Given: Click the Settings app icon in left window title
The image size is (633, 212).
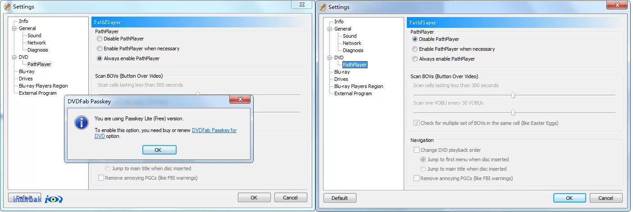Looking at the screenshot, I should (7, 7).
